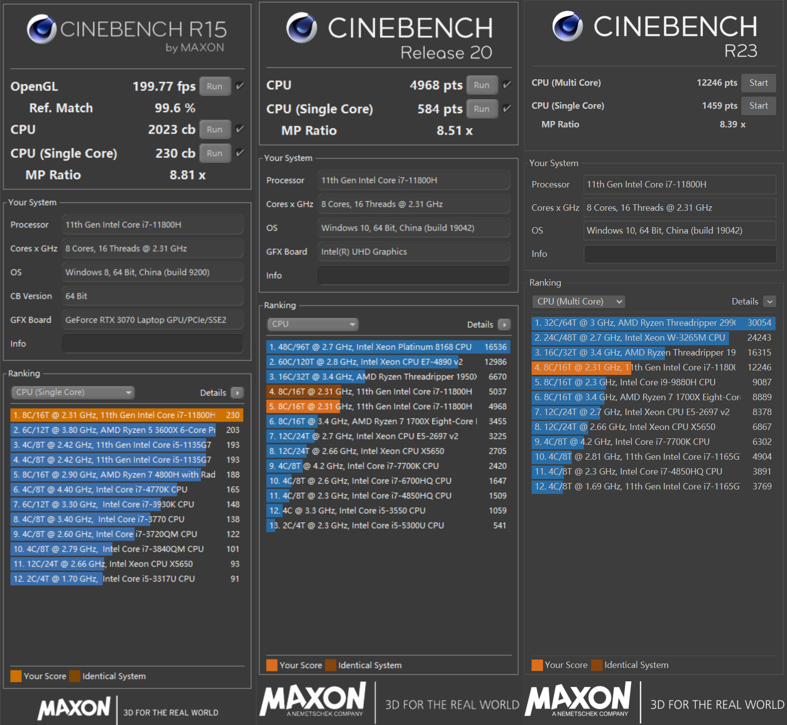Select the Release 20 Cores field "8 Cores, 16 Threads @ 2.31 GHz"
787x725 pixels.
pos(414,204)
